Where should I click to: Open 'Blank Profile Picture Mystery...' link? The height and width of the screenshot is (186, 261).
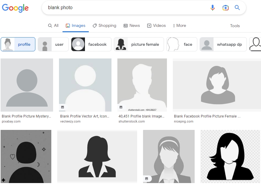tap(27, 116)
